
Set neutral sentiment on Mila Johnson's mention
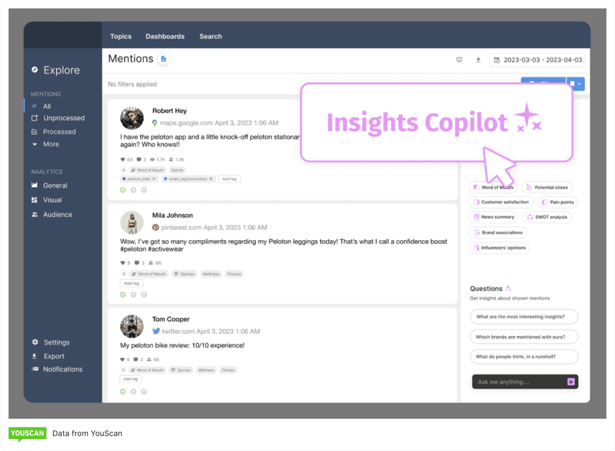(133, 294)
